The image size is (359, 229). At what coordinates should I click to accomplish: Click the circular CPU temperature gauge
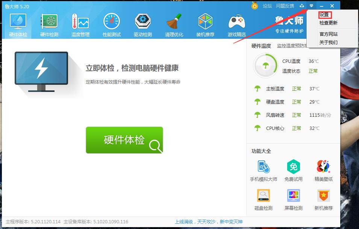pyautogui.click(x=267, y=65)
